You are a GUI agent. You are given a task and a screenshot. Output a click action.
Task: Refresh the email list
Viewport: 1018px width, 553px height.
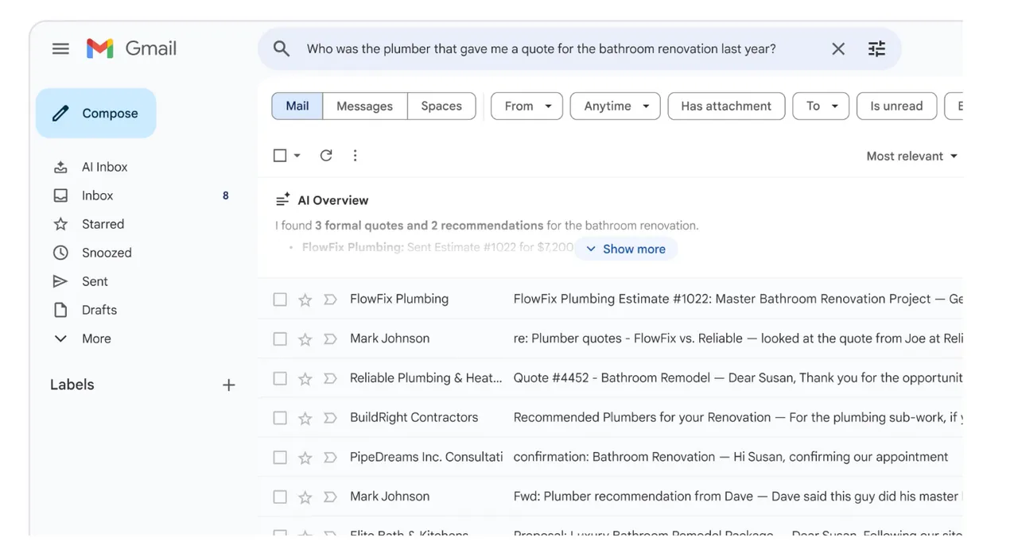326,155
